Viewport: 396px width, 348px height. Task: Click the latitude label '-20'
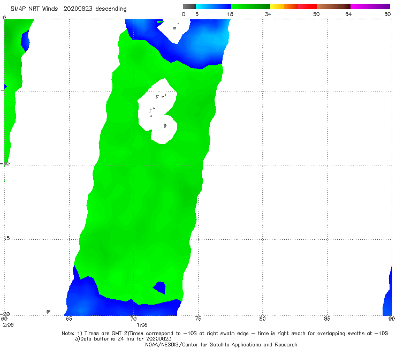pyautogui.click(x=5, y=314)
